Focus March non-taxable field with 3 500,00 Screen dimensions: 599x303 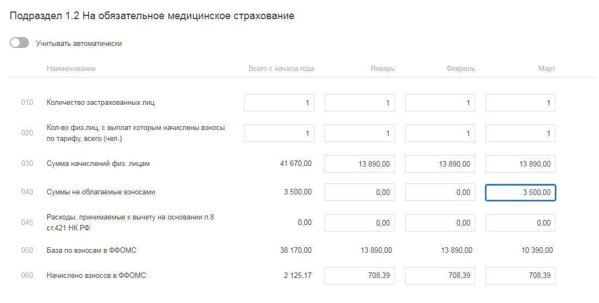tap(520, 192)
